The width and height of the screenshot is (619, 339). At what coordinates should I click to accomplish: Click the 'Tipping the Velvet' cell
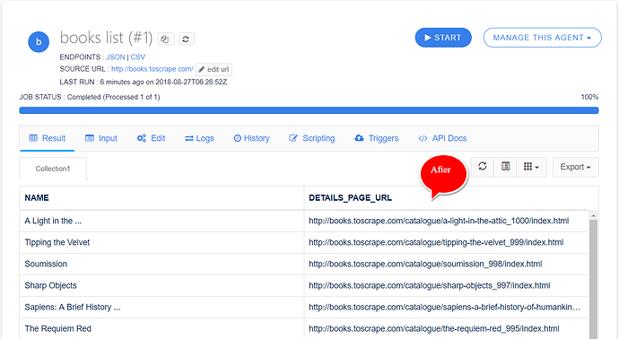(x=161, y=243)
